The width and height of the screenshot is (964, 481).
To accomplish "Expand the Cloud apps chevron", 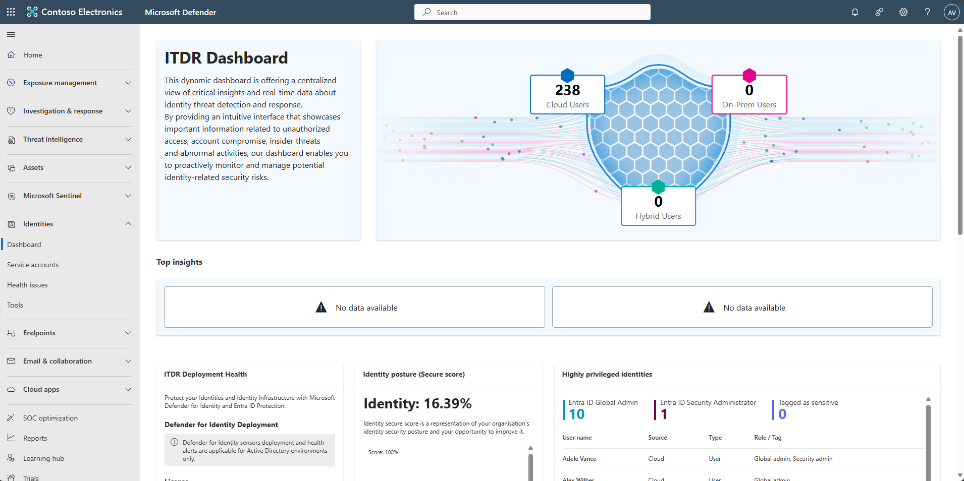I will [x=128, y=389].
